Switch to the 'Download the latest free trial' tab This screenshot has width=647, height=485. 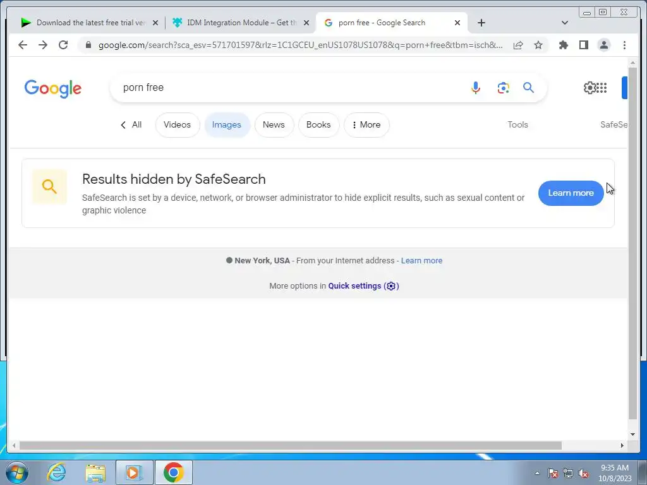pyautogui.click(x=83, y=23)
